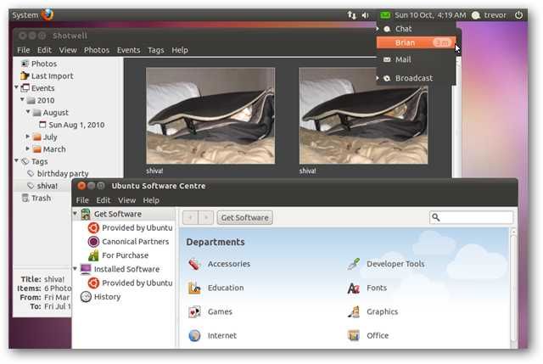Viewport: 543px width, 364px height.
Task: Open the volume indicator
Action: pos(366,15)
